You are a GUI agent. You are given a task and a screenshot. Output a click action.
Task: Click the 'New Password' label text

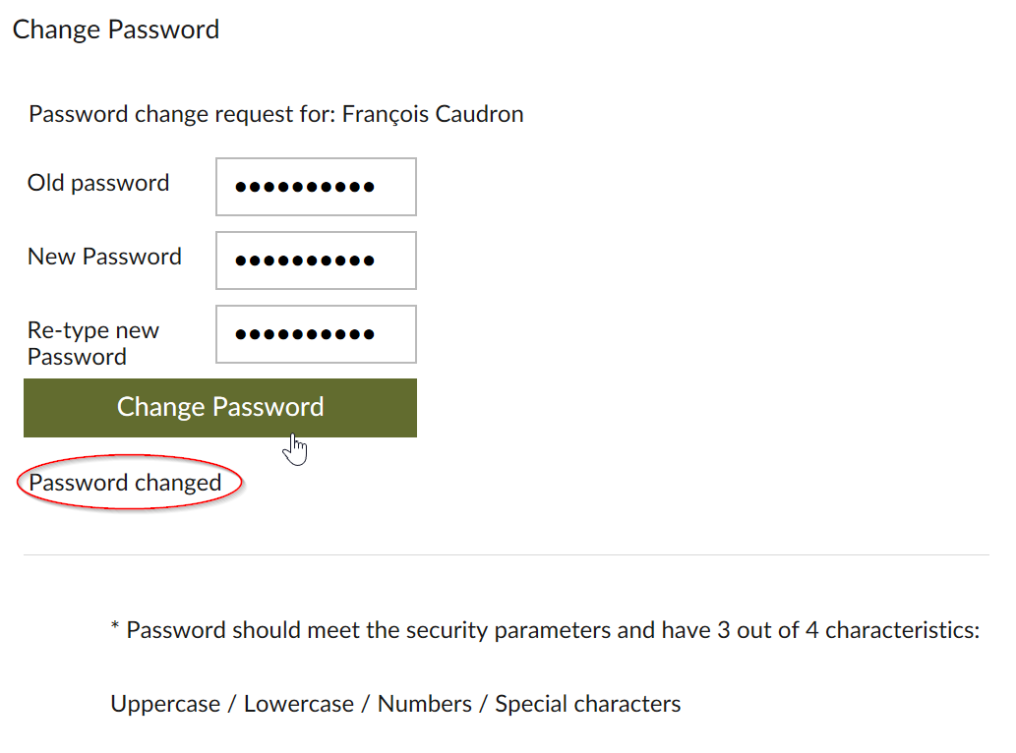[104, 257]
